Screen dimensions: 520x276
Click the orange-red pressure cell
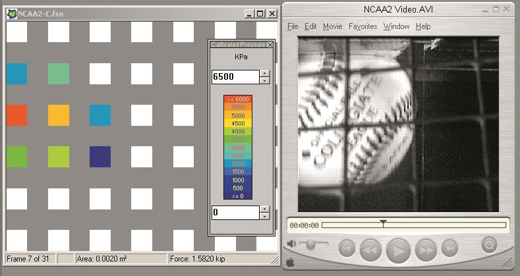click(x=16, y=115)
